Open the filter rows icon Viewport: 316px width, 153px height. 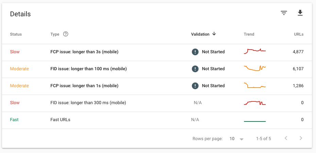click(284, 13)
